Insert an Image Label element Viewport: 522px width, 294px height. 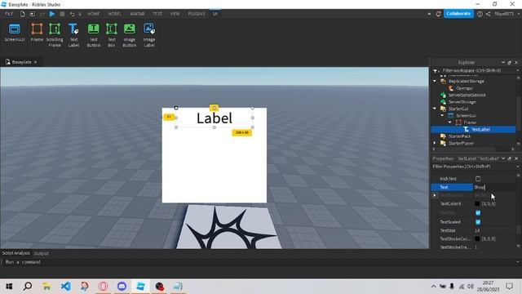pos(149,35)
